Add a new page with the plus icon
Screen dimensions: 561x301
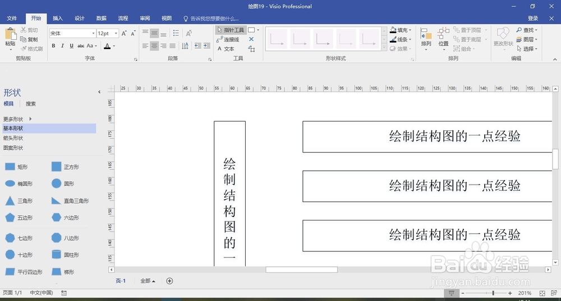click(169, 281)
